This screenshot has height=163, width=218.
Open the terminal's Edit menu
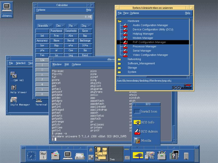pyautogui.click(x=66, y=64)
